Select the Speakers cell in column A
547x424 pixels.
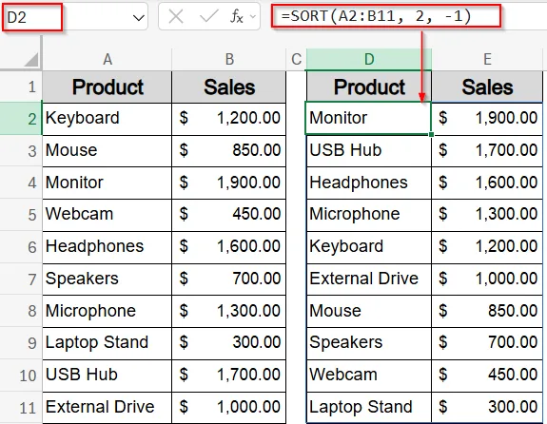[x=107, y=279]
